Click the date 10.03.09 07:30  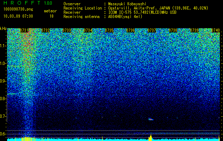pyautogui.click(x=18, y=16)
